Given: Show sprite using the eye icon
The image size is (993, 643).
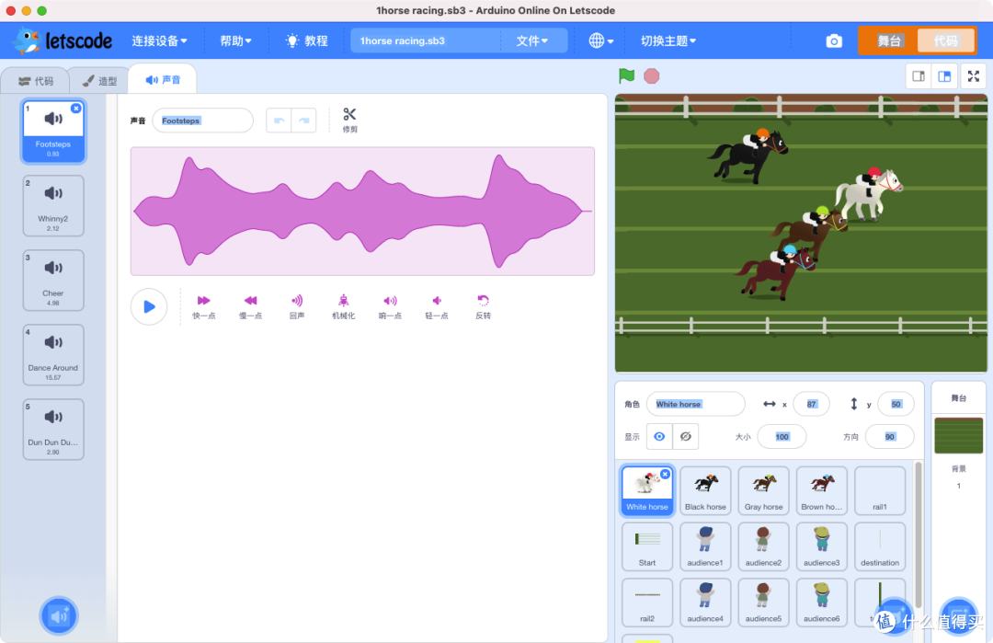Looking at the screenshot, I should (x=659, y=436).
